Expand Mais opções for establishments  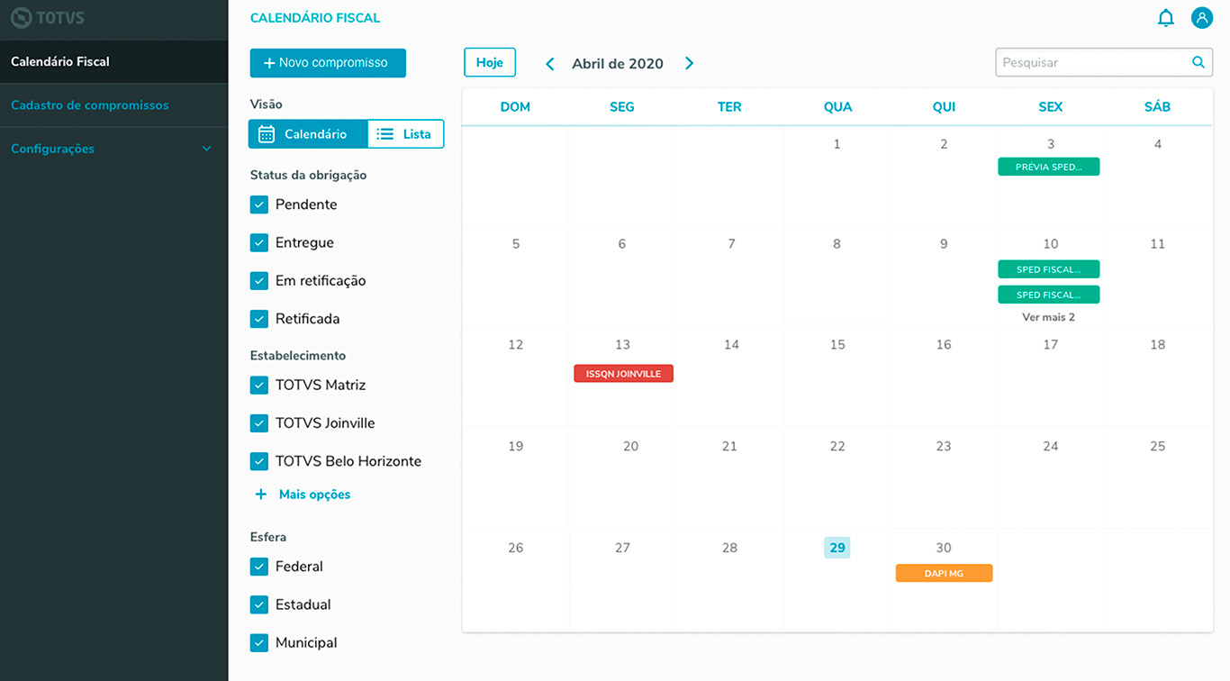tap(303, 495)
